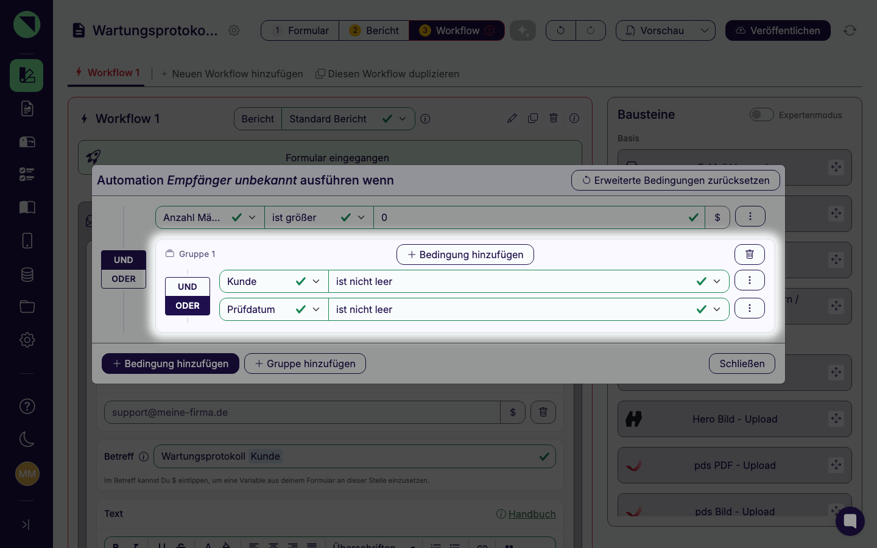Open the help question mark in sidebar

click(x=27, y=406)
